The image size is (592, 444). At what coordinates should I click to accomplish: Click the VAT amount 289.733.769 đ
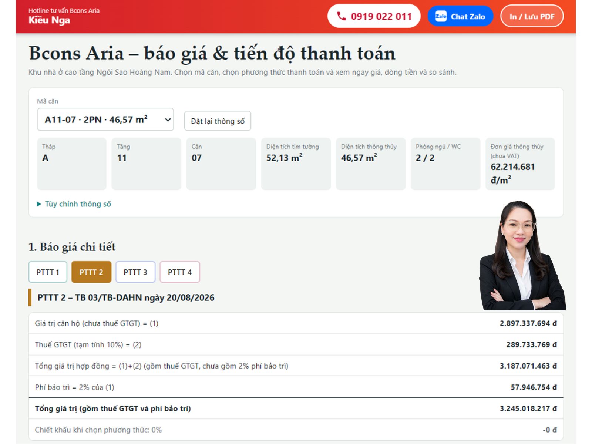point(532,345)
